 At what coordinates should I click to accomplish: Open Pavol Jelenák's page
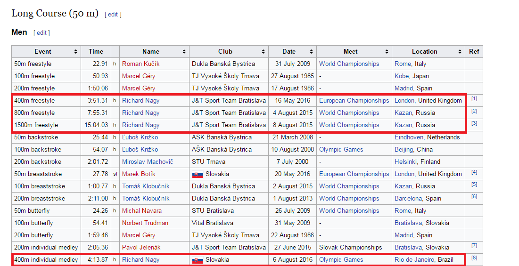tap(141, 247)
